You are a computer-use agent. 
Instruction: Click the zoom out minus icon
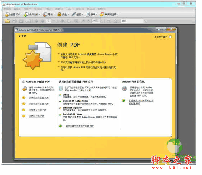tap(84, 21)
